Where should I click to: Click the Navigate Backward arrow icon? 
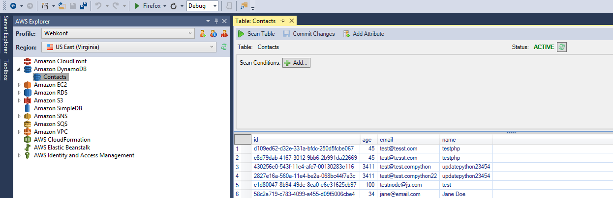pos(13,6)
